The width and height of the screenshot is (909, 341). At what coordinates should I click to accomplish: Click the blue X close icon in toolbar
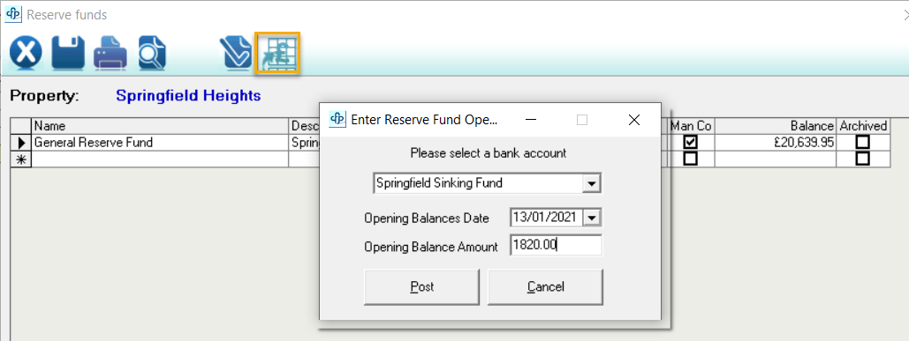27,53
